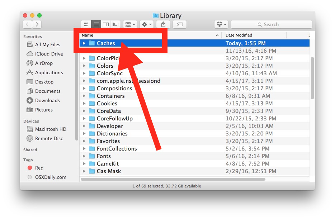Screen dimensions: 335x219
Task: Click the Share toolbar icon
Action: click(163, 24)
